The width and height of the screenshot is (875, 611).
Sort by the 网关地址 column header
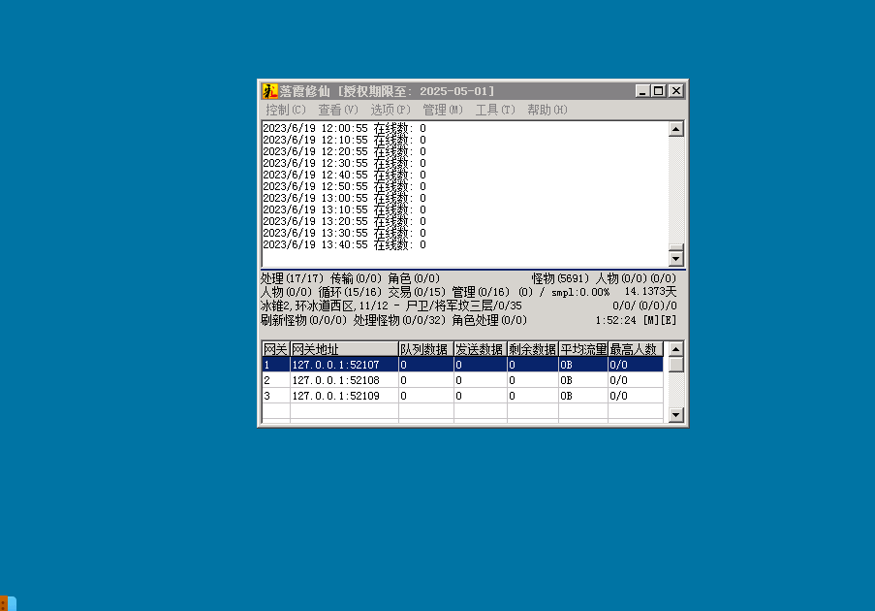344,349
